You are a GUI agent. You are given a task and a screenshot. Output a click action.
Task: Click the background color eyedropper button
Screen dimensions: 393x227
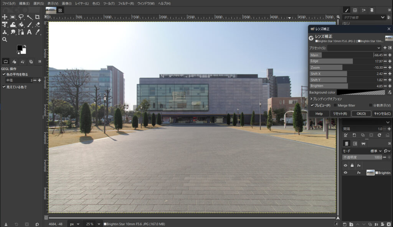(x=389, y=92)
